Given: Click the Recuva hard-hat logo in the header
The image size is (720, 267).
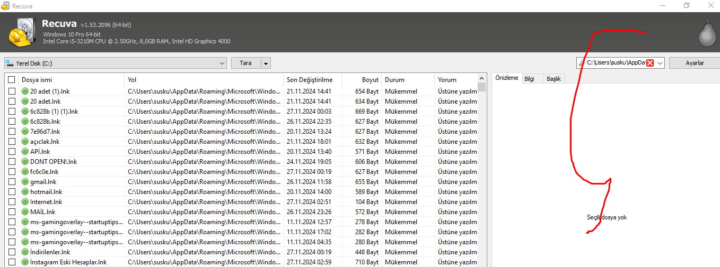Looking at the screenshot, I should pyautogui.click(x=22, y=32).
